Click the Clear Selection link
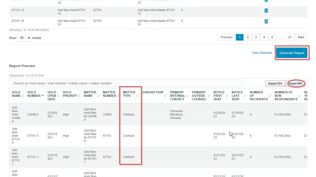This screenshot has width=316, height=177. click(x=262, y=53)
